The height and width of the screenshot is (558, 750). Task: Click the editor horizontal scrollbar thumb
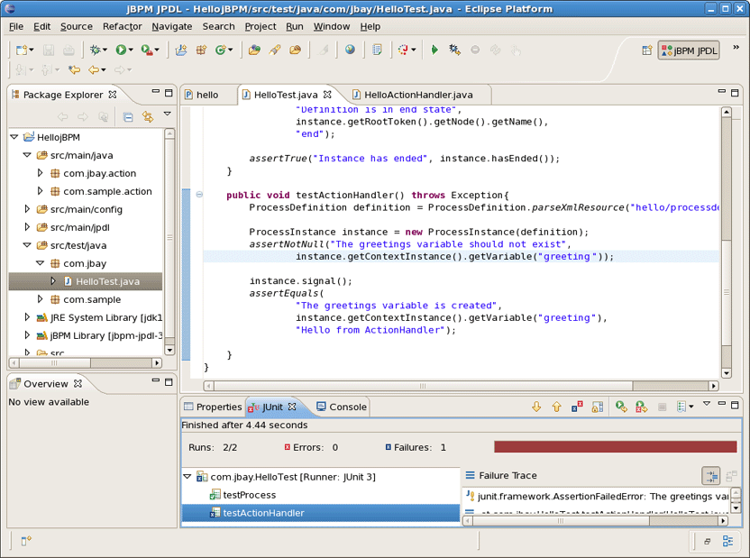pyautogui.click(x=423, y=386)
